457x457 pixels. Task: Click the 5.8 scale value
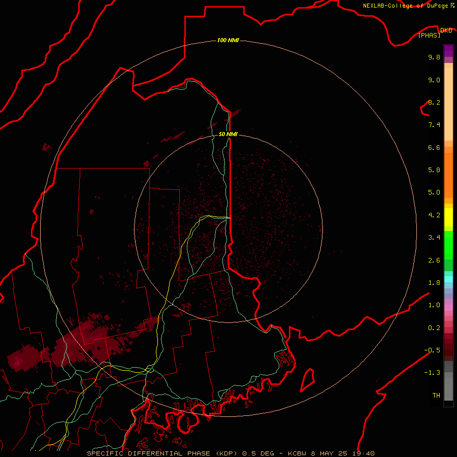(x=434, y=170)
